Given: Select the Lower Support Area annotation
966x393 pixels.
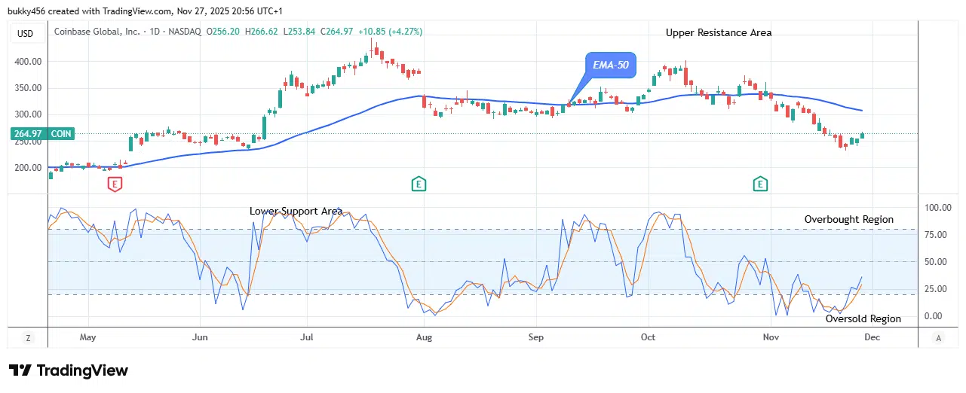Looking at the screenshot, I should 296,212.
